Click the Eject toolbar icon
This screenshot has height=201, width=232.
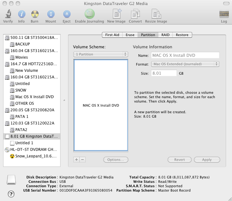pyautogui.click(x=67, y=14)
